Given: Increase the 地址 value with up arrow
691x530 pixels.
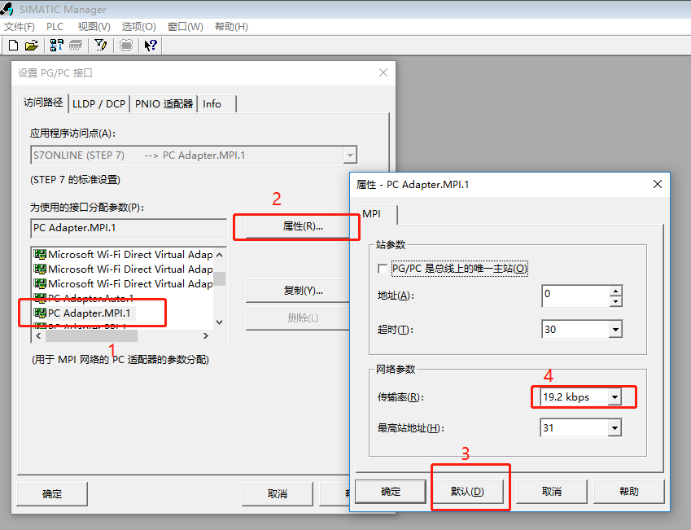Looking at the screenshot, I should (615, 291).
